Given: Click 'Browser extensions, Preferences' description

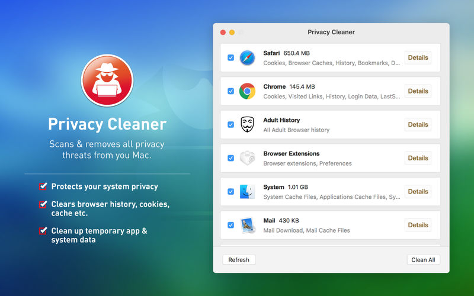Looking at the screenshot, I should click(308, 163).
